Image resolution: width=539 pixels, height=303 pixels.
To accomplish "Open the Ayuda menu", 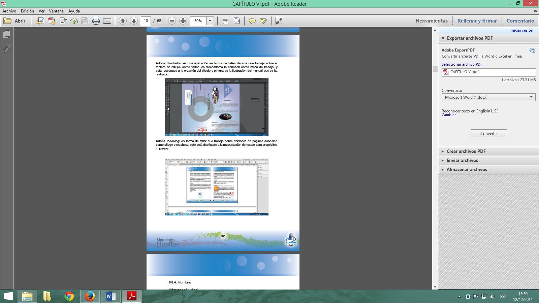I will pos(74,11).
